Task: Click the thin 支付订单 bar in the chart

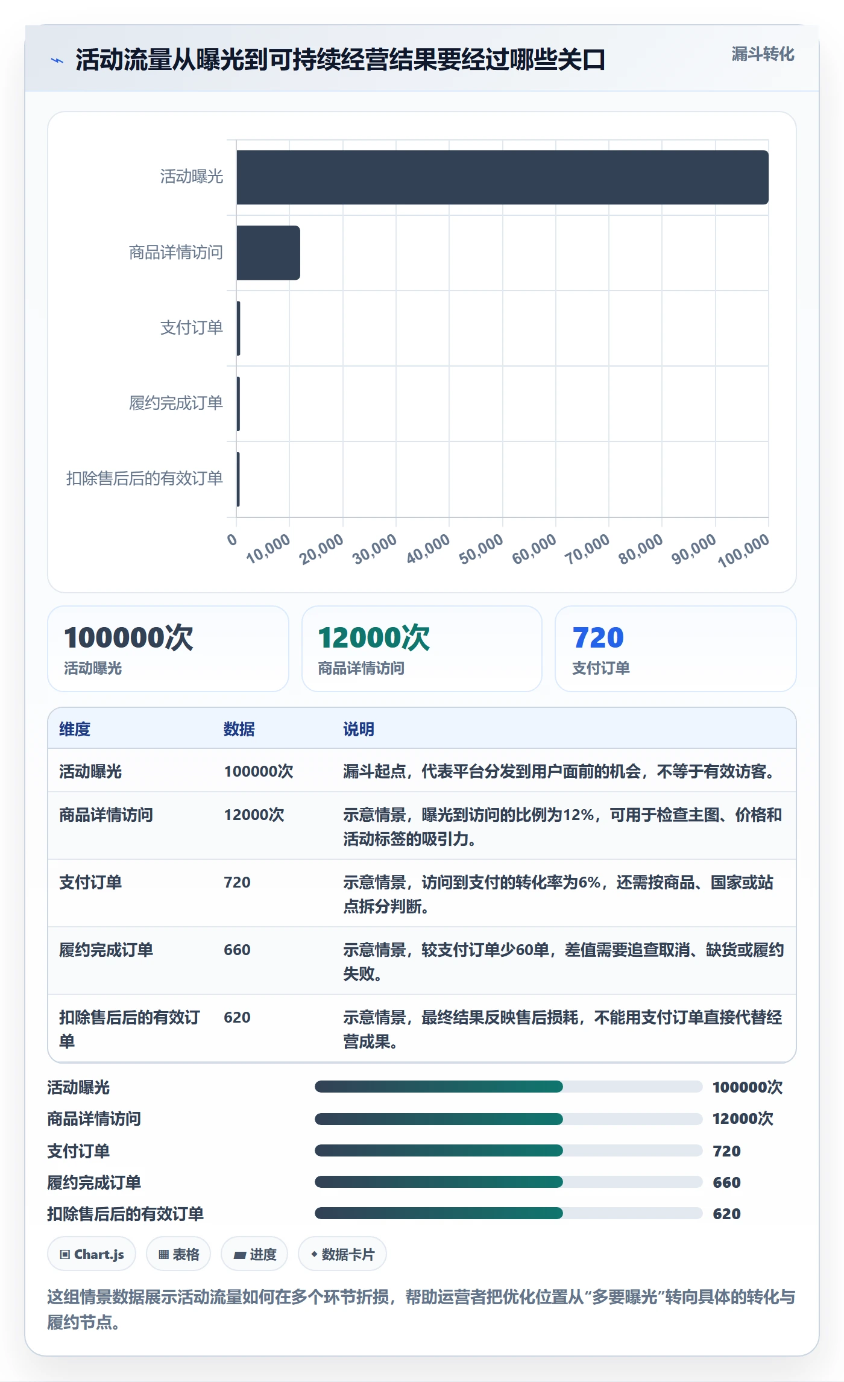Action: [x=238, y=328]
